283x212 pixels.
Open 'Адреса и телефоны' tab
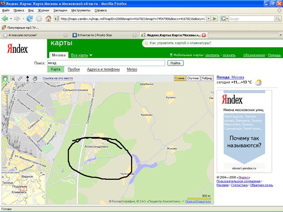click(103, 69)
